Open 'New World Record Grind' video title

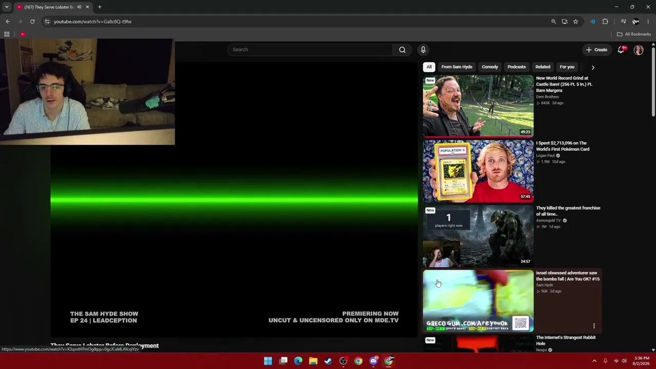564,84
